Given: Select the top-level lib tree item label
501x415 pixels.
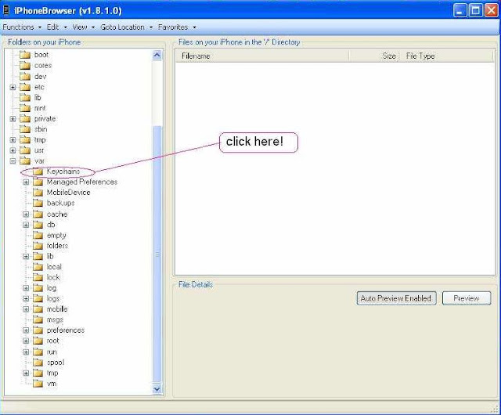Looking at the screenshot, I should coord(38,98).
